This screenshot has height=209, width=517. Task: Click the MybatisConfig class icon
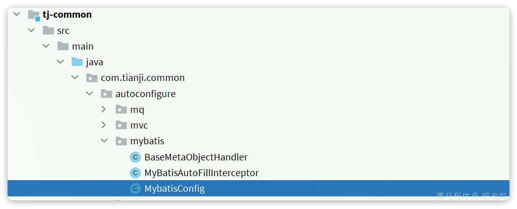click(x=136, y=189)
